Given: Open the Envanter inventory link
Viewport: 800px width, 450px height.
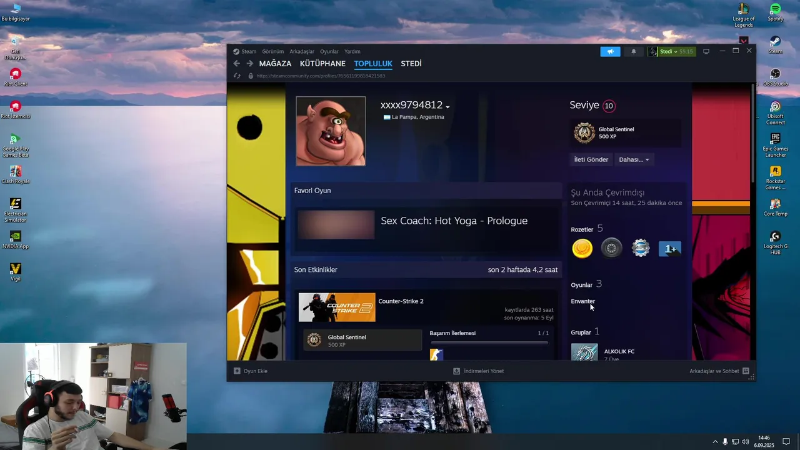Looking at the screenshot, I should click(x=582, y=301).
